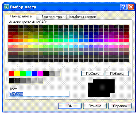The image size is (139, 115).
Task: Choose pure blue swatch in upper palette bright row
Action: click(91, 41)
